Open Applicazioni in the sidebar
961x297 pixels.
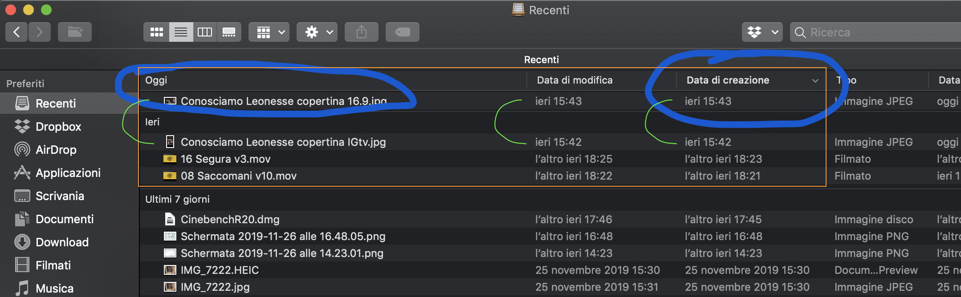(x=68, y=173)
